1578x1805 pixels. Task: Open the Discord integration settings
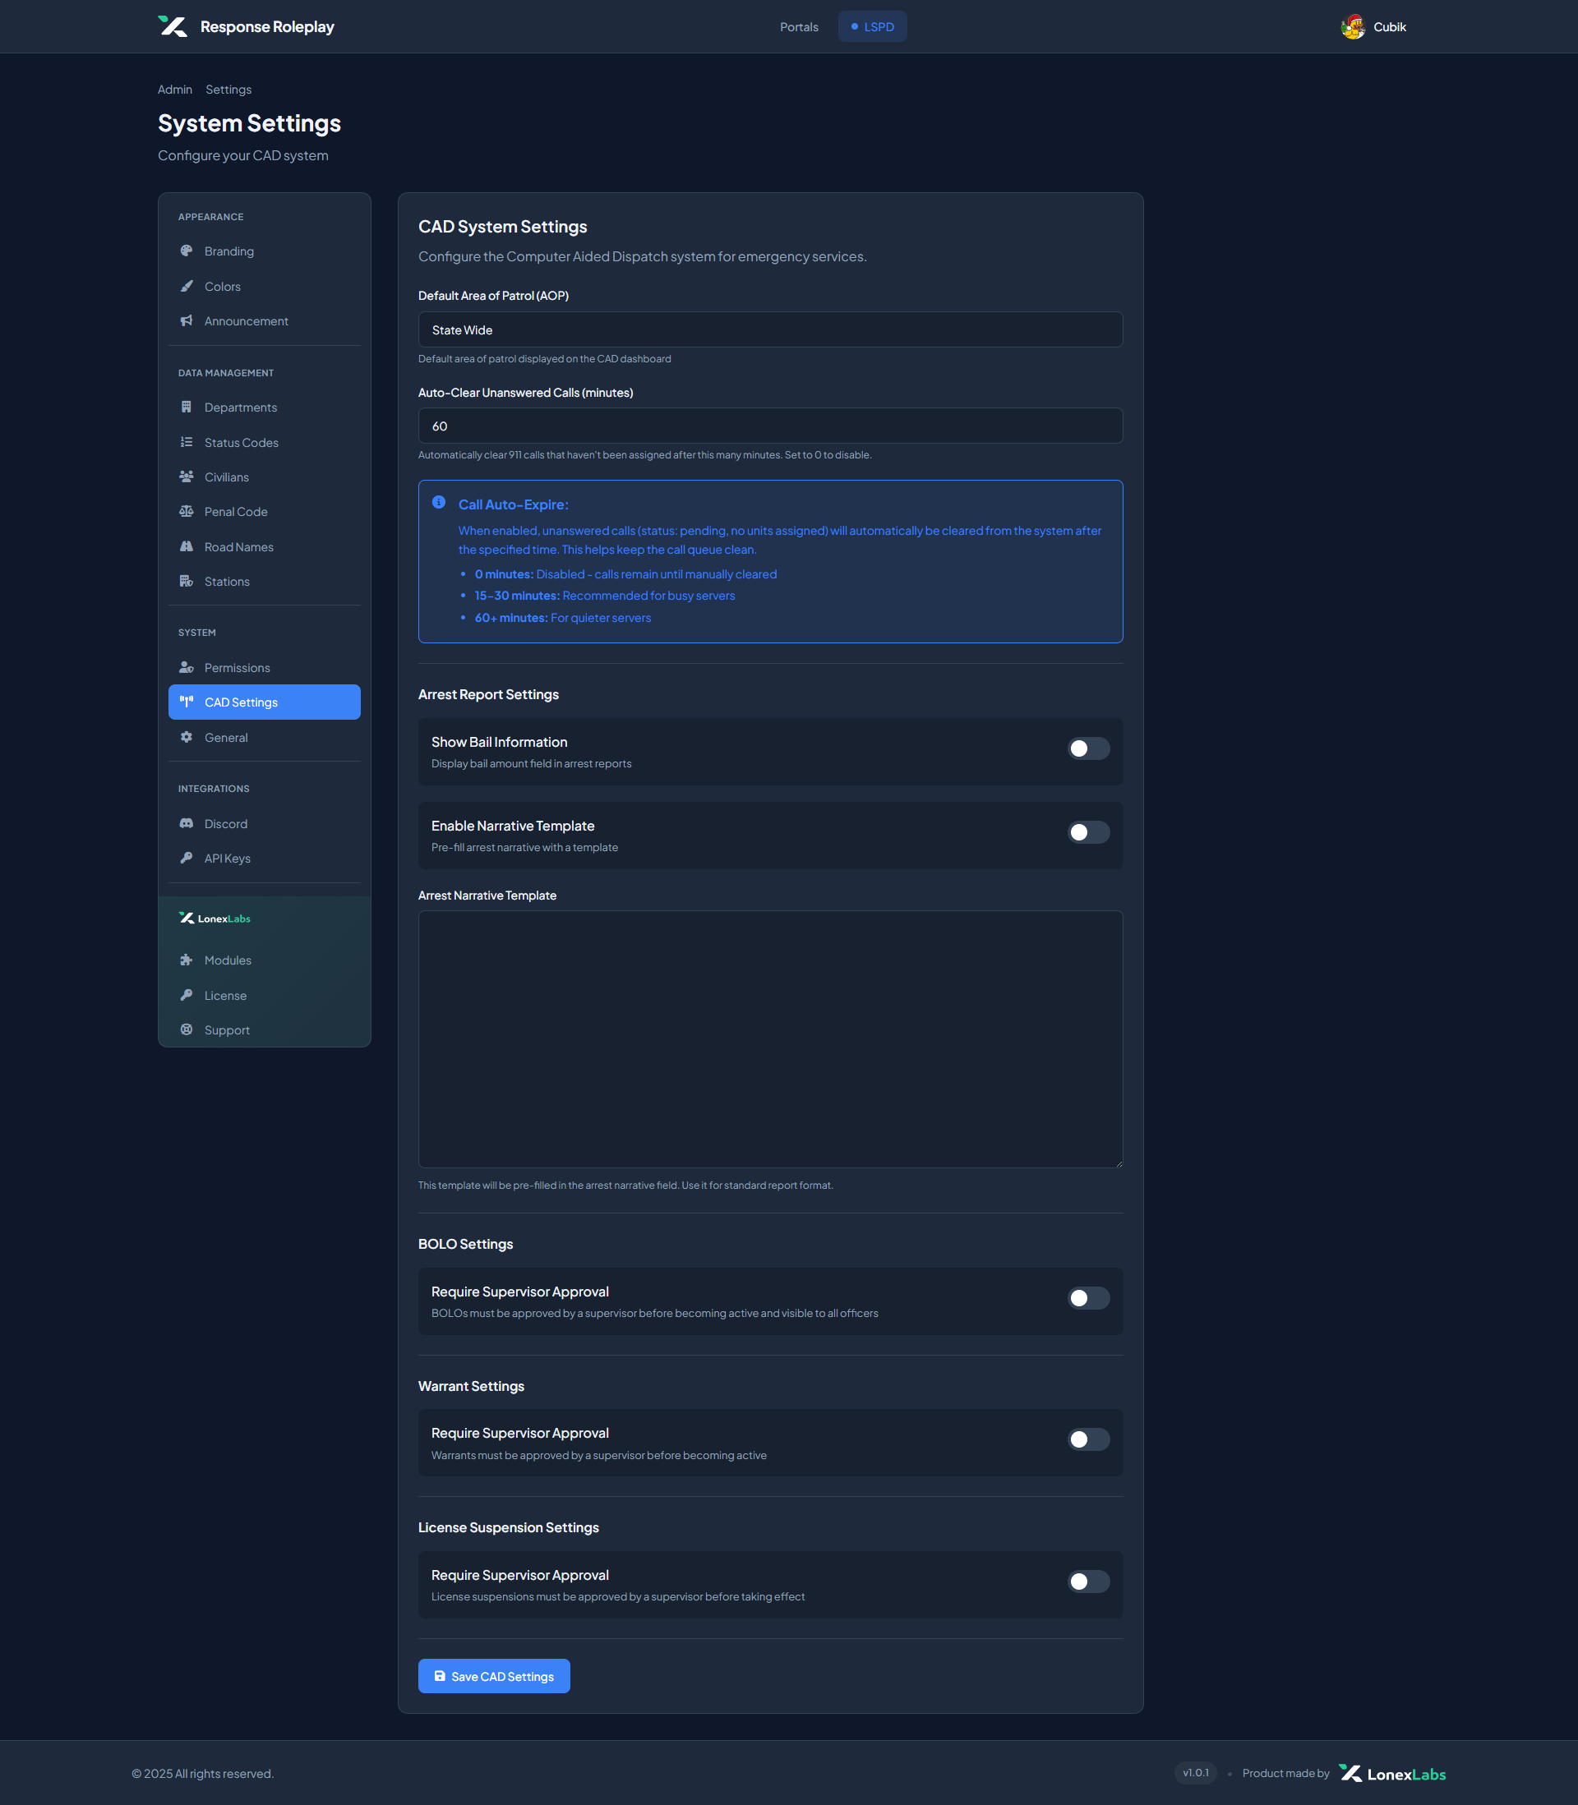[x=264, y=823]
